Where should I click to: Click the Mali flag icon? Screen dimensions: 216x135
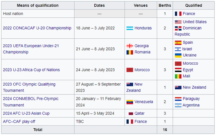tap(178, 76)
